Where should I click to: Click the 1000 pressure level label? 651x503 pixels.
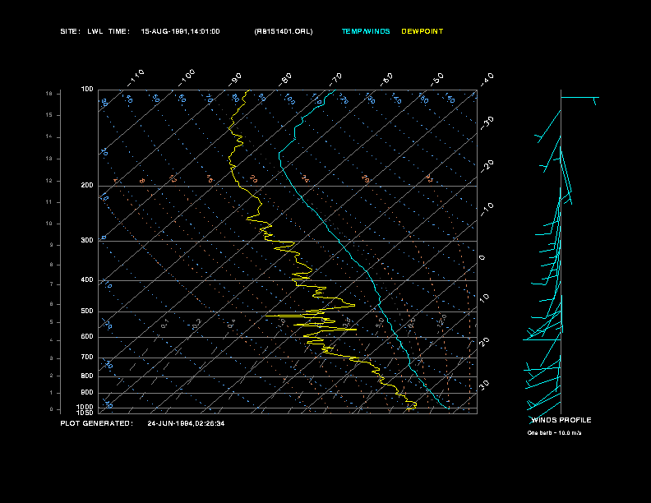point(85,407)
